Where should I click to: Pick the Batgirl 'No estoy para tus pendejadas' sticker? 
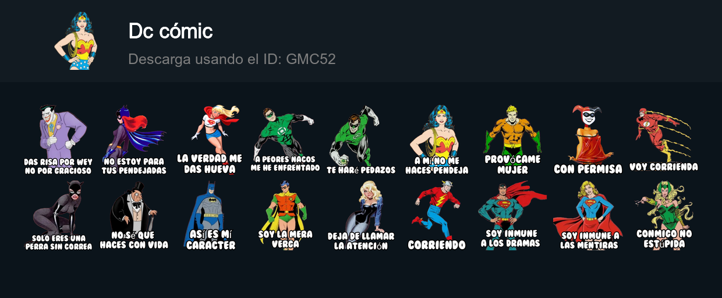[x=134, y=140]
